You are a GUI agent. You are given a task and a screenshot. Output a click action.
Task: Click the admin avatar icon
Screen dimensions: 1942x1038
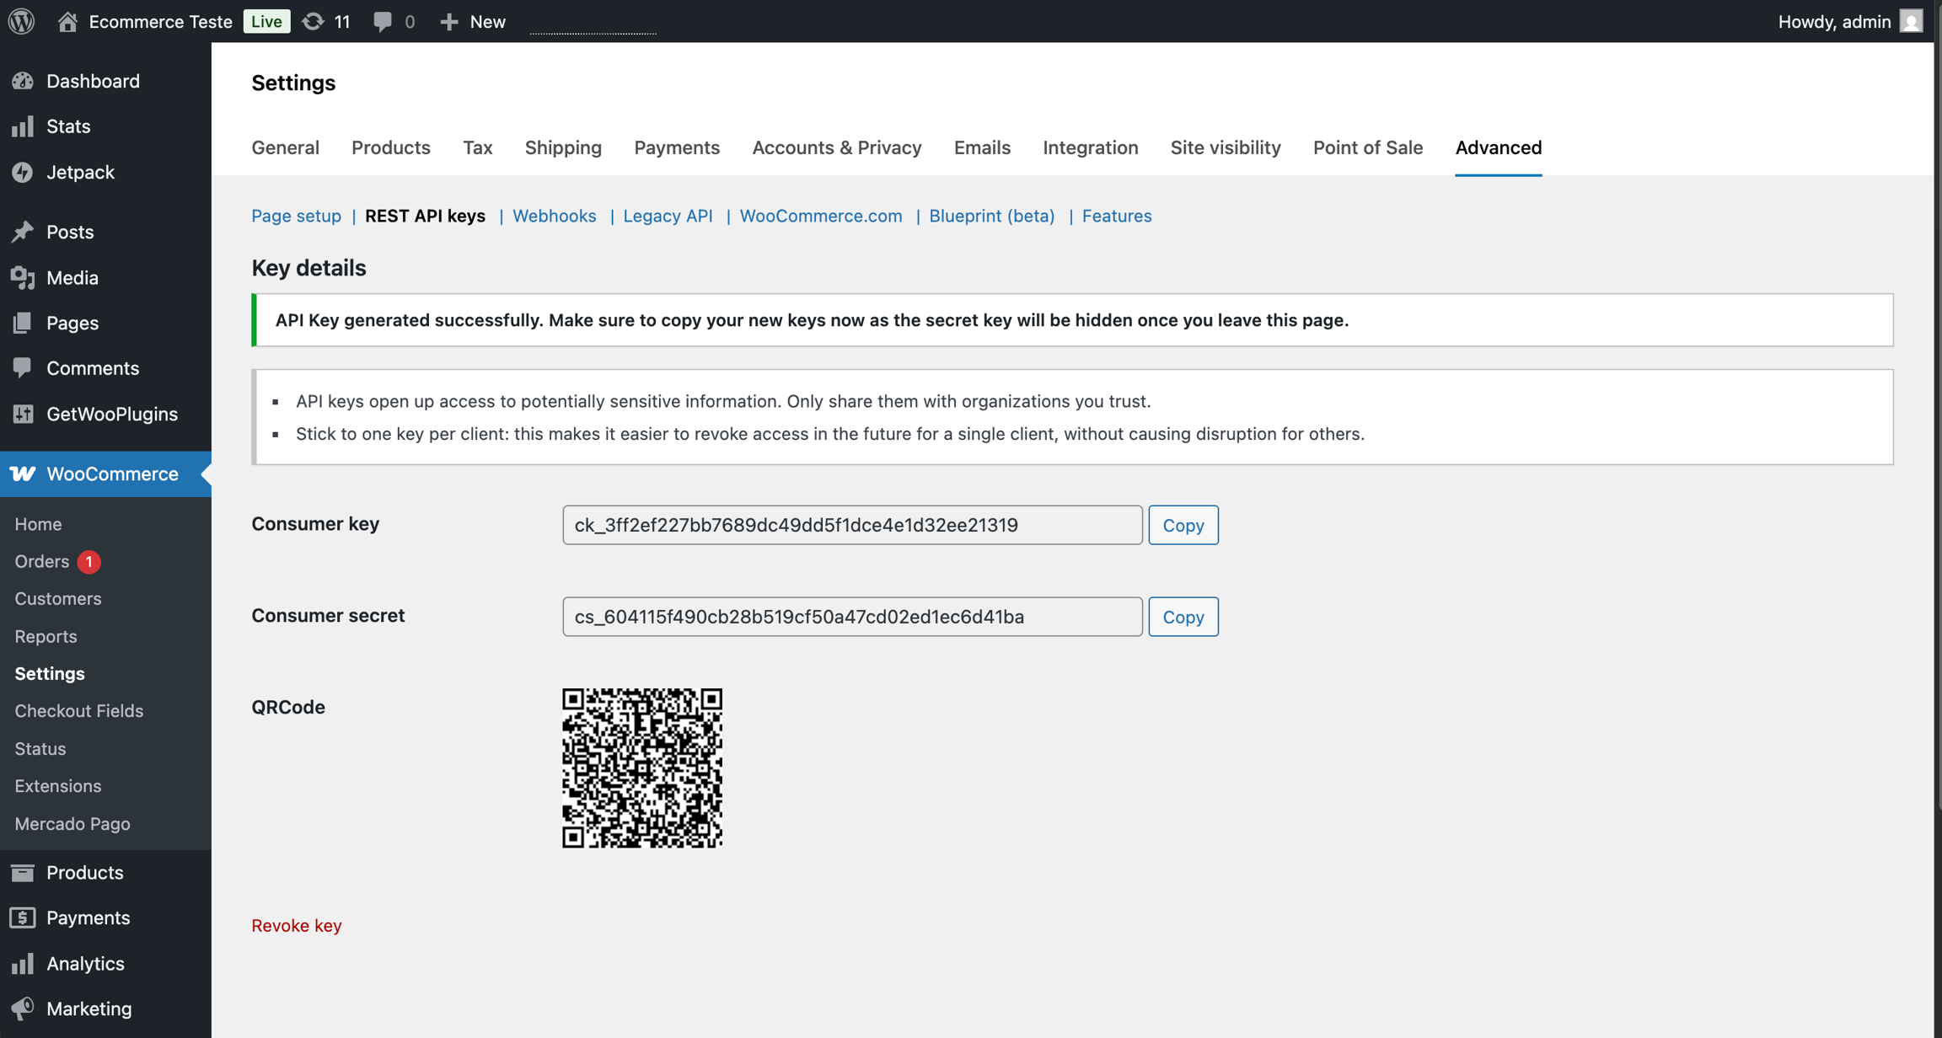coord(1911,21)
